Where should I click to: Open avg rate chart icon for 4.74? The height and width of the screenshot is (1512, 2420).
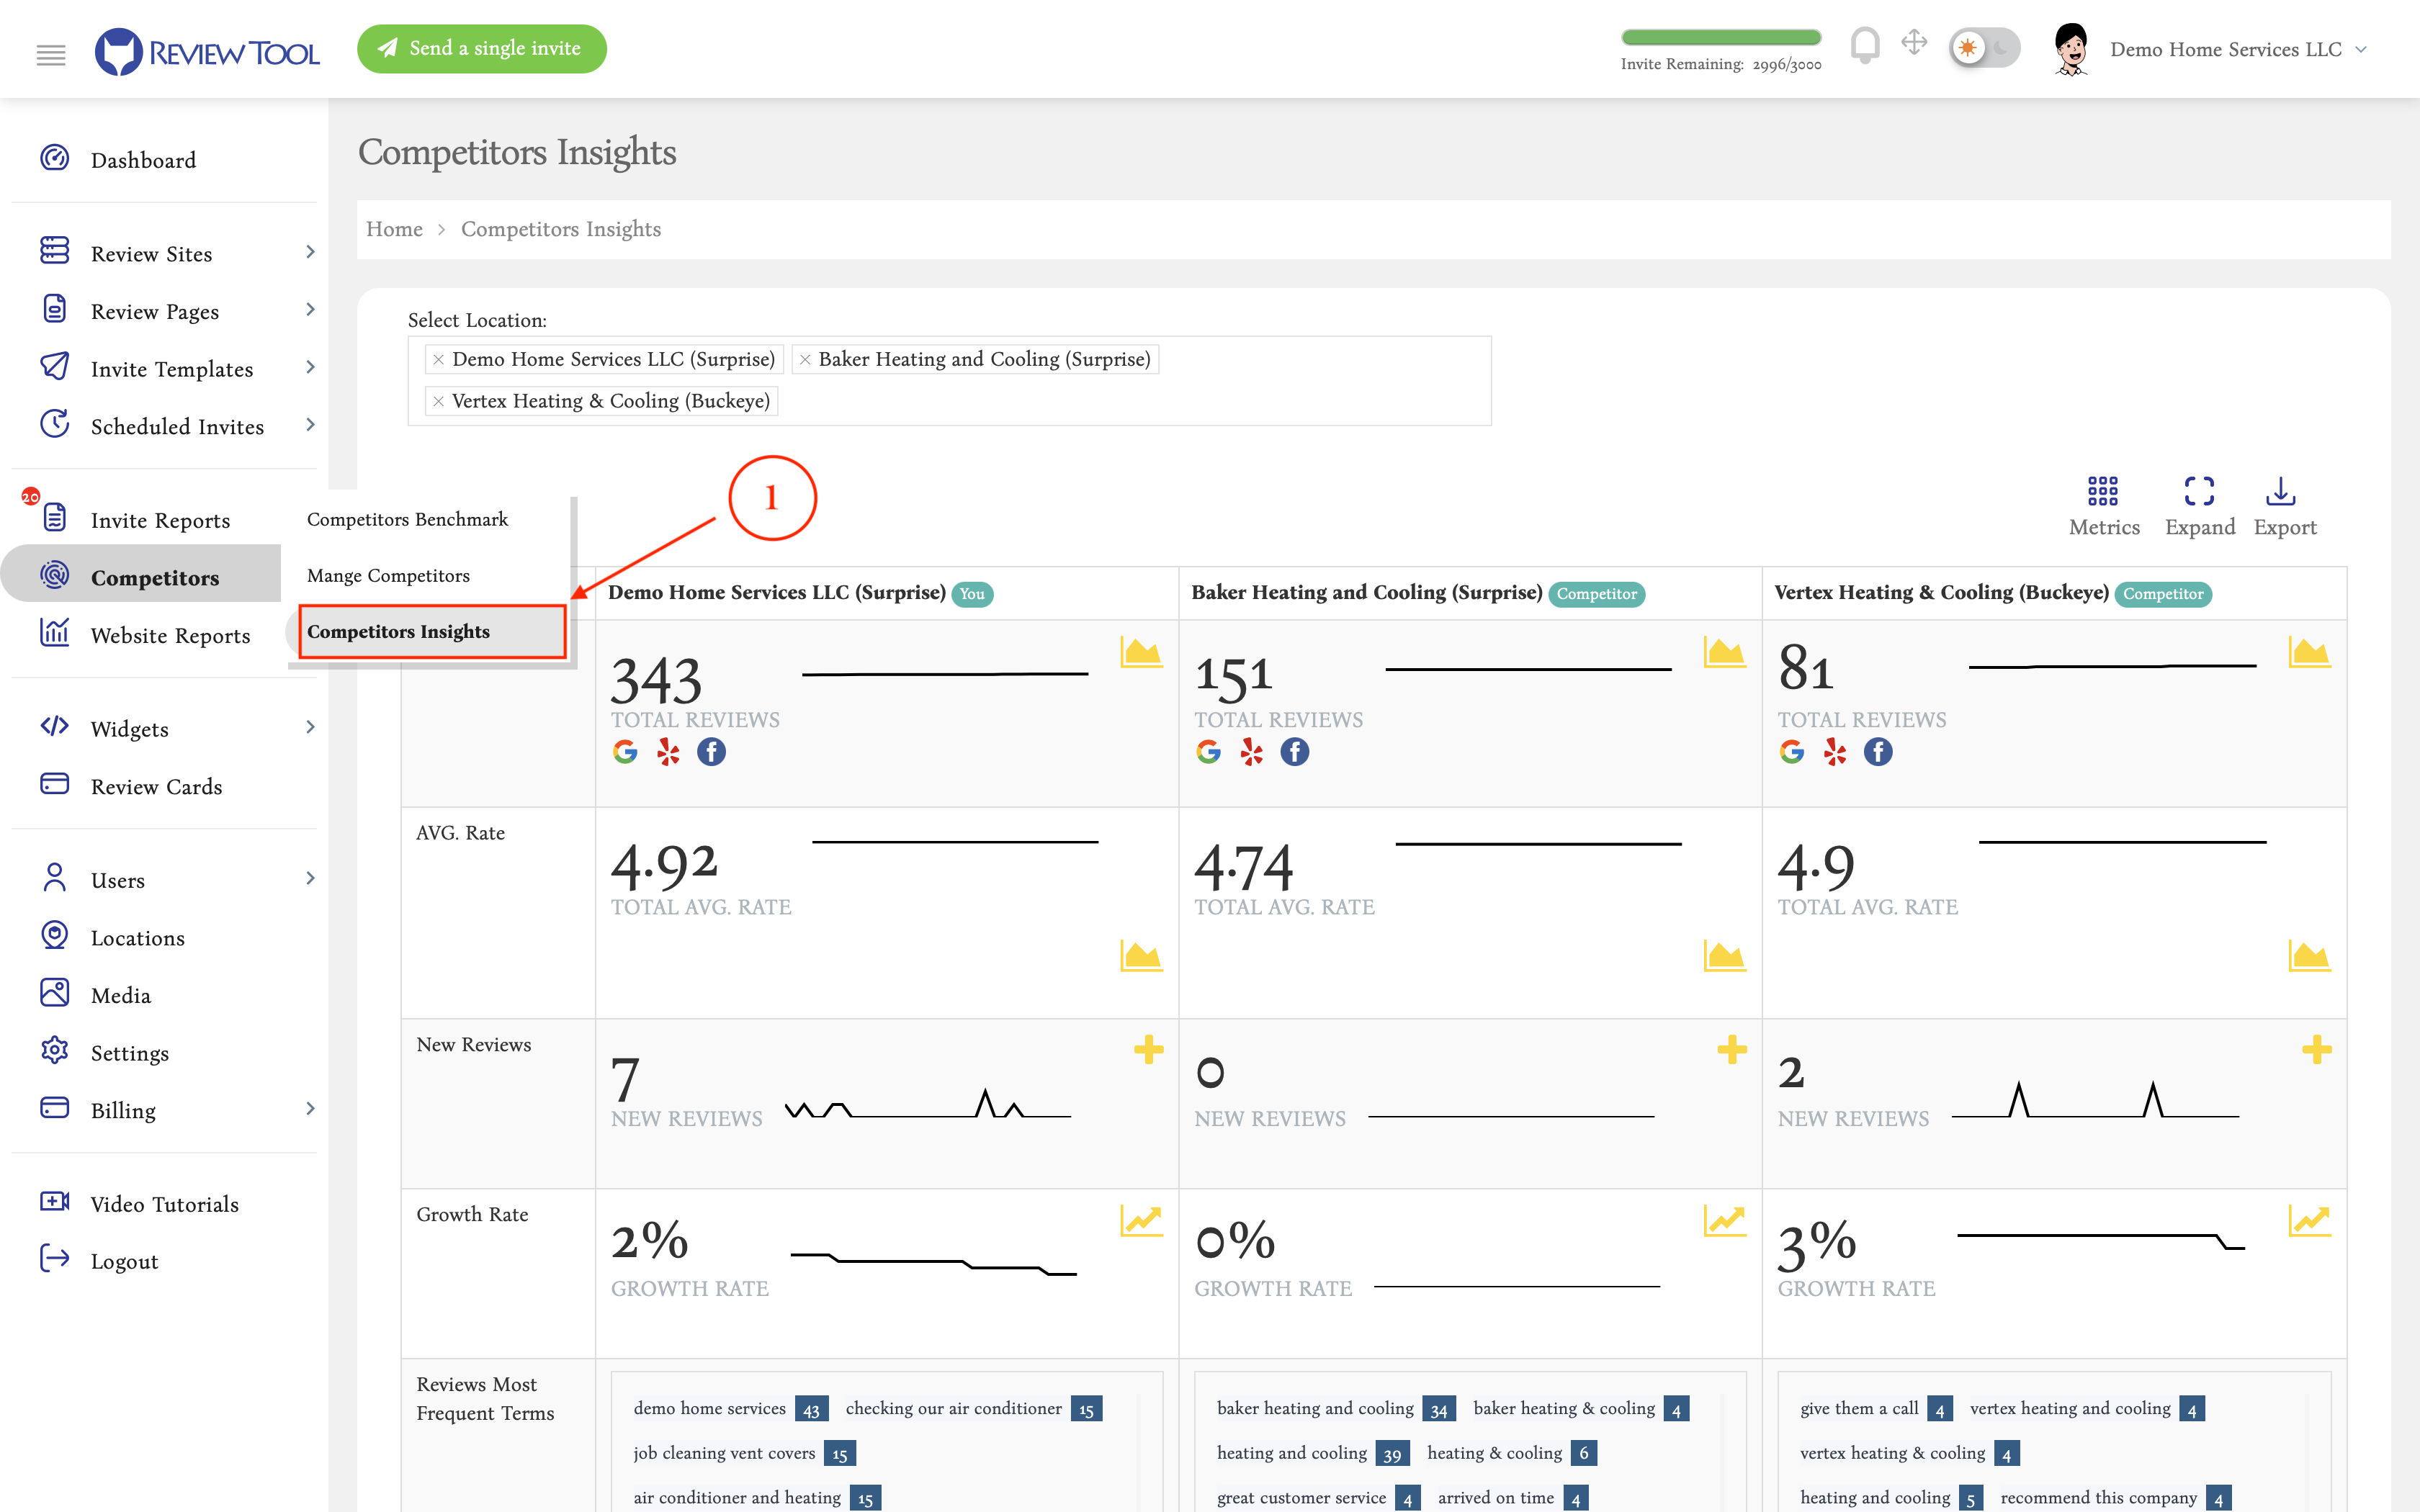tap(1724, 956)
